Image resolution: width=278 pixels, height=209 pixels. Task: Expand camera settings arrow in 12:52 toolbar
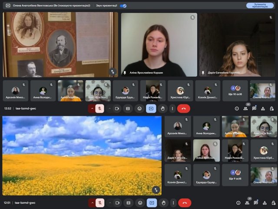109,108
